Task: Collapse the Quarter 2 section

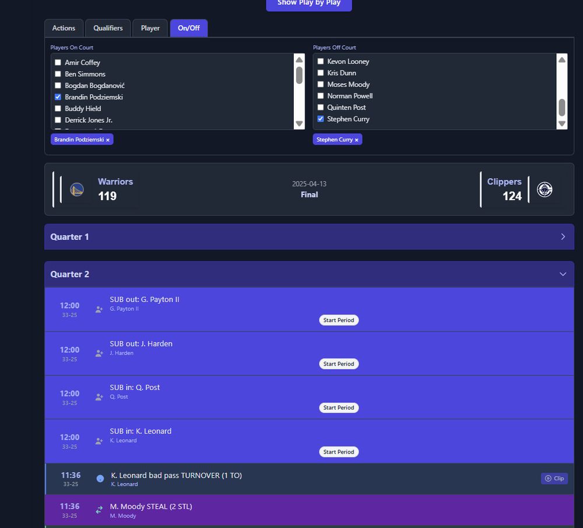Action: tap(309, 274)
